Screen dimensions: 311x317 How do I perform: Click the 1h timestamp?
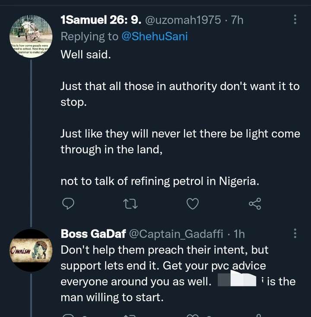point(239,234)
